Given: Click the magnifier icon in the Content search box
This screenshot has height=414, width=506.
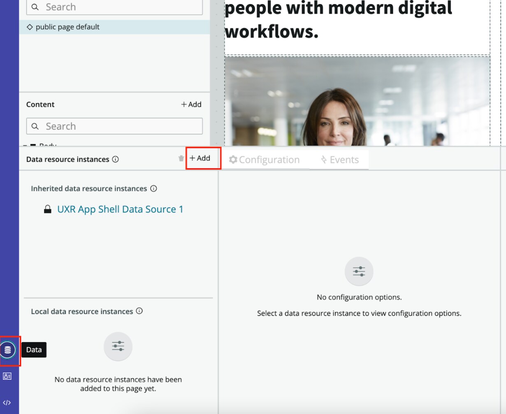Looking at the screenshot, I should pyautogui.click(x=35, y=126).
